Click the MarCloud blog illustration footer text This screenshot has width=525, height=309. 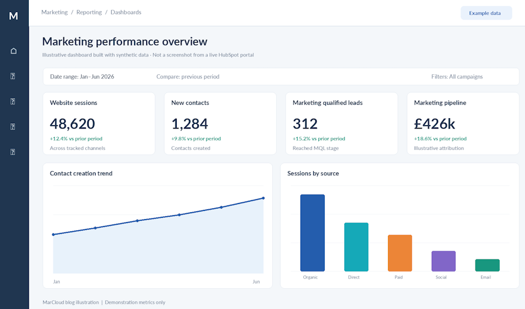point(71,302)
